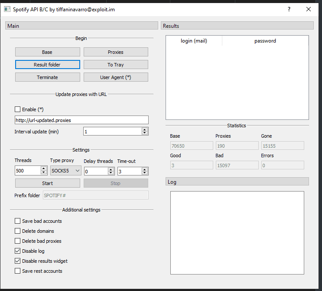Click the User Agent (*) button
Screen dimensions: 322x291
[x=116, y=77]
